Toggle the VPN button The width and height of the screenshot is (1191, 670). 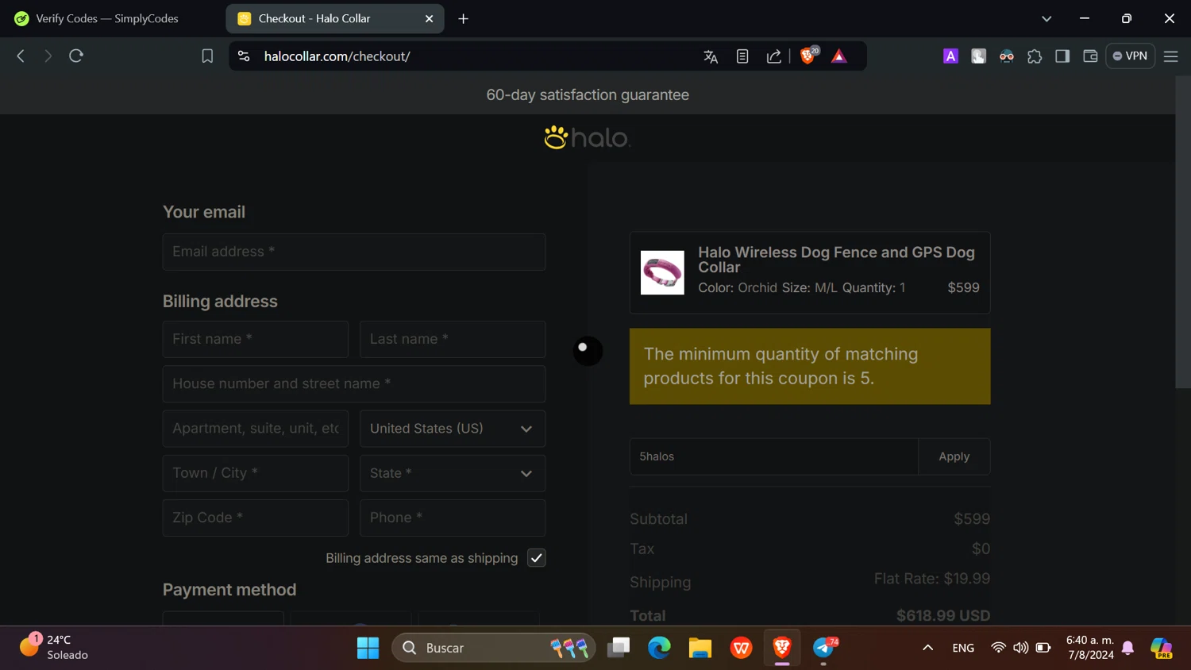point(1131,56)
